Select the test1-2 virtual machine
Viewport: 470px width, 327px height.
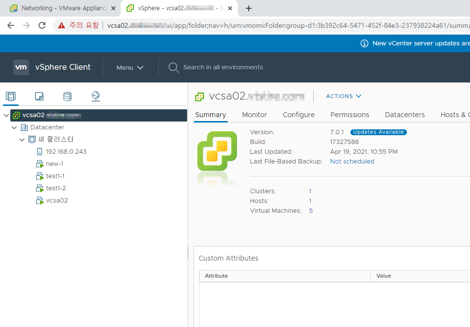[x=56, y=188]
